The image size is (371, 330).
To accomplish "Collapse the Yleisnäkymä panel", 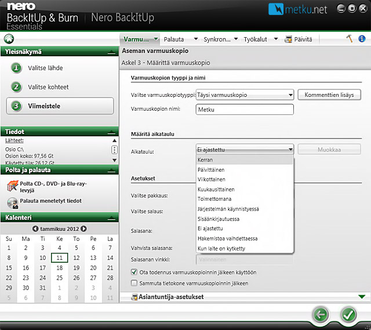I will click(111, 52).
